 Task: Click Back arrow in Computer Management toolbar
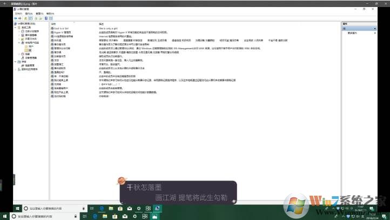pos(16,18)
